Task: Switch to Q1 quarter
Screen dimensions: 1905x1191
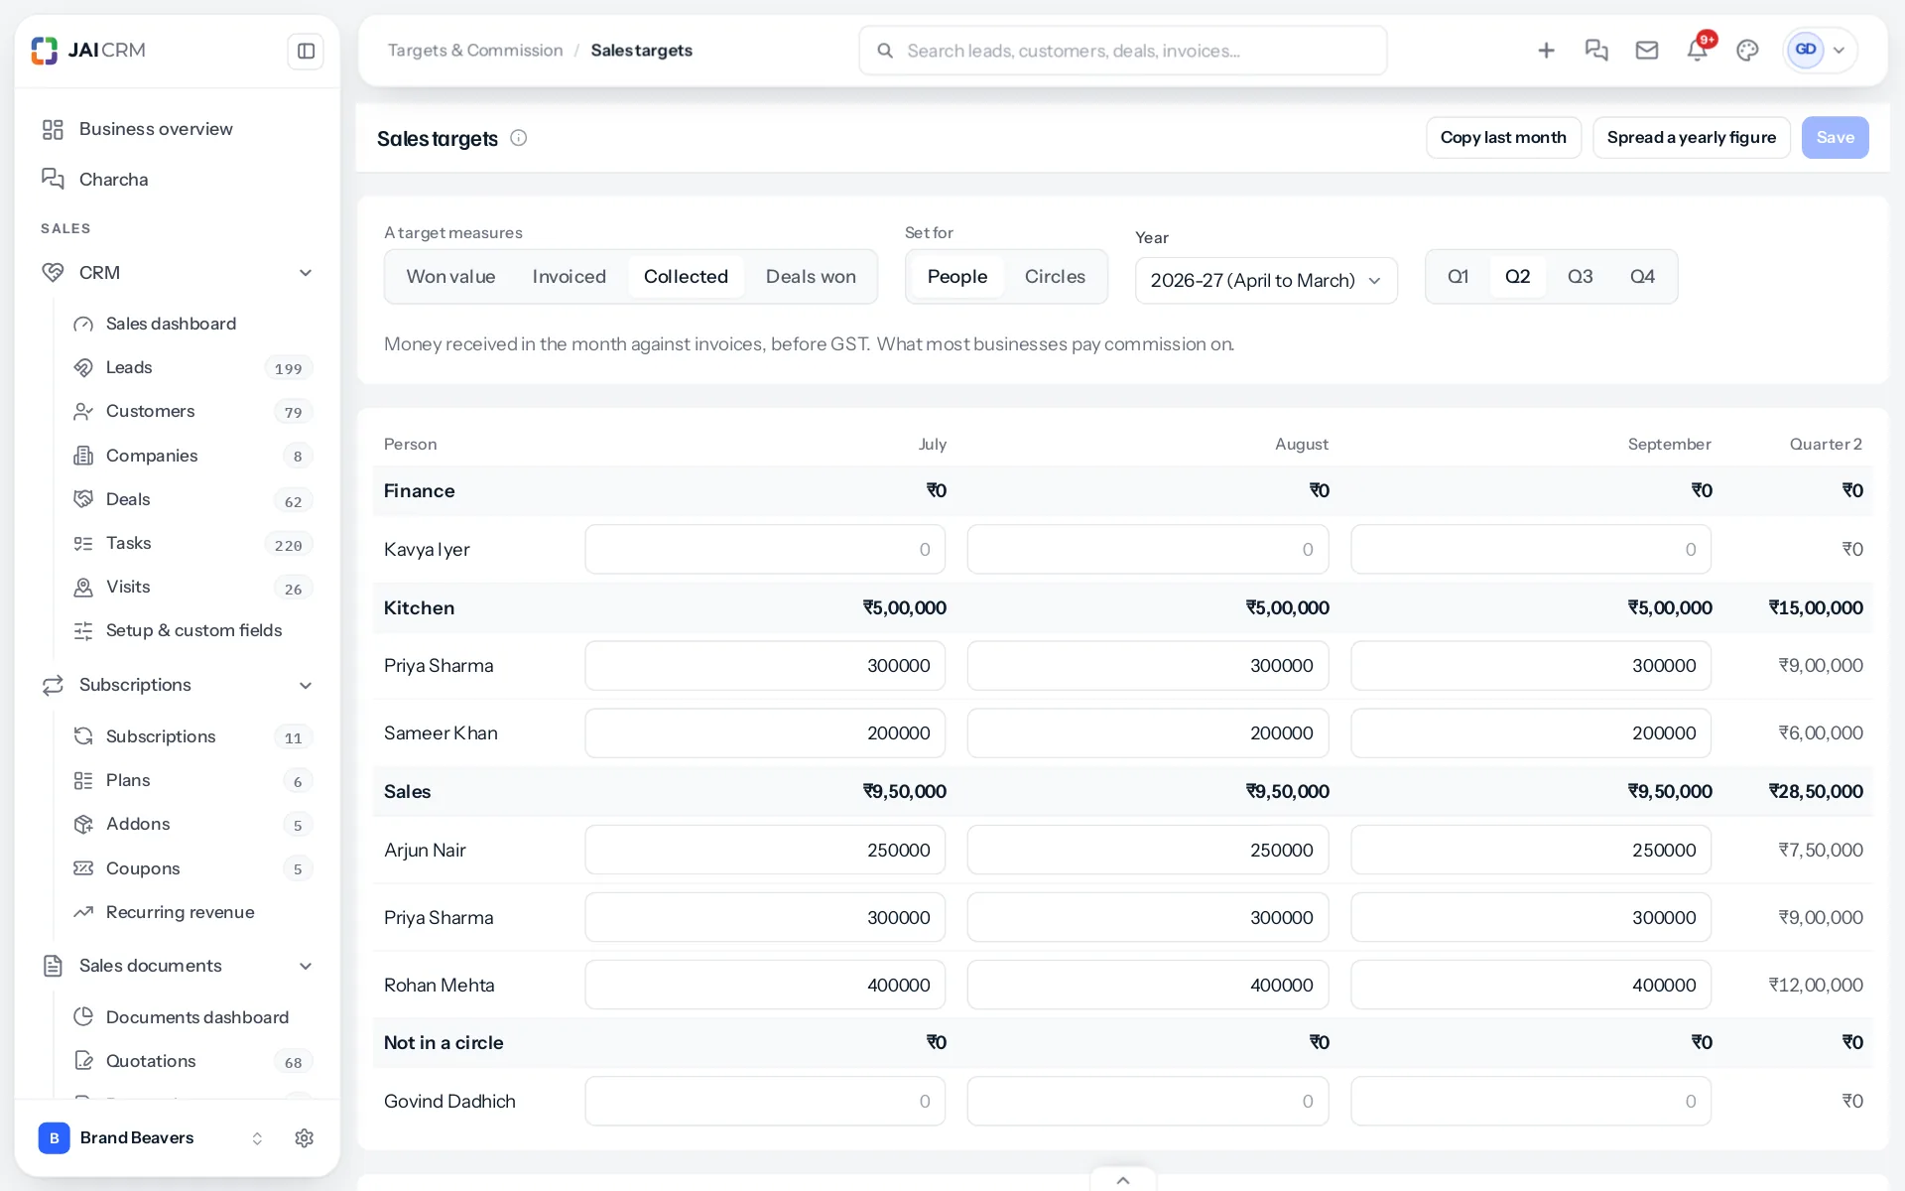Action: coord(1458,277)
